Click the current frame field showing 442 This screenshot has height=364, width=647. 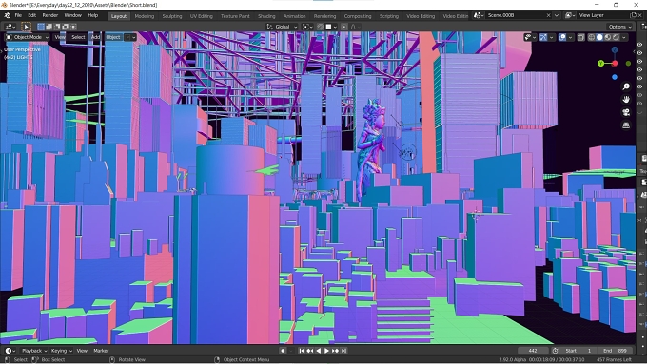533,351
